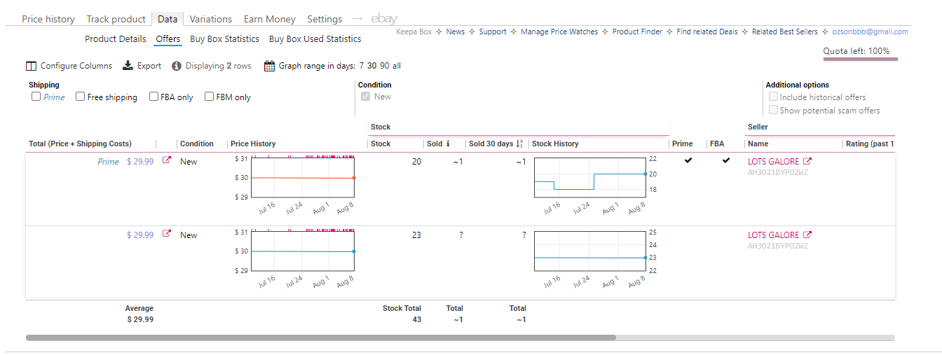942x355 pixels.
Task: Click the Stock Total 43 value
Action: tap(416, 319)
